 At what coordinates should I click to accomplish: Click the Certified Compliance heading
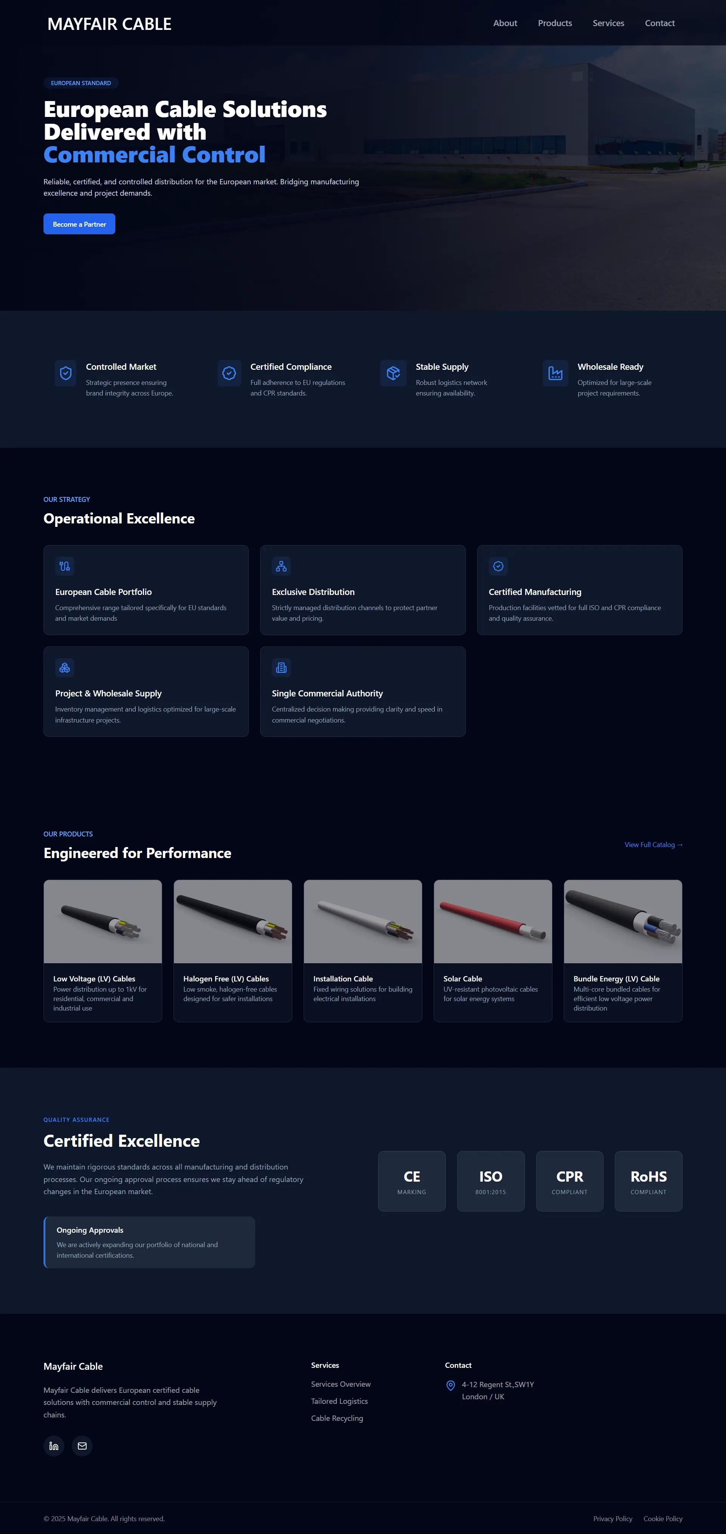click(291, 367)
